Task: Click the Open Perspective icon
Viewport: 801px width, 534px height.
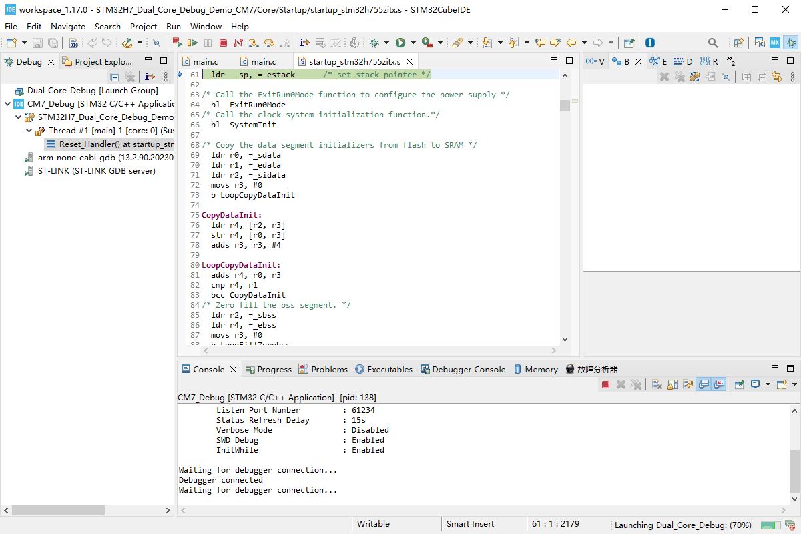Action: (x=739, y=43)
